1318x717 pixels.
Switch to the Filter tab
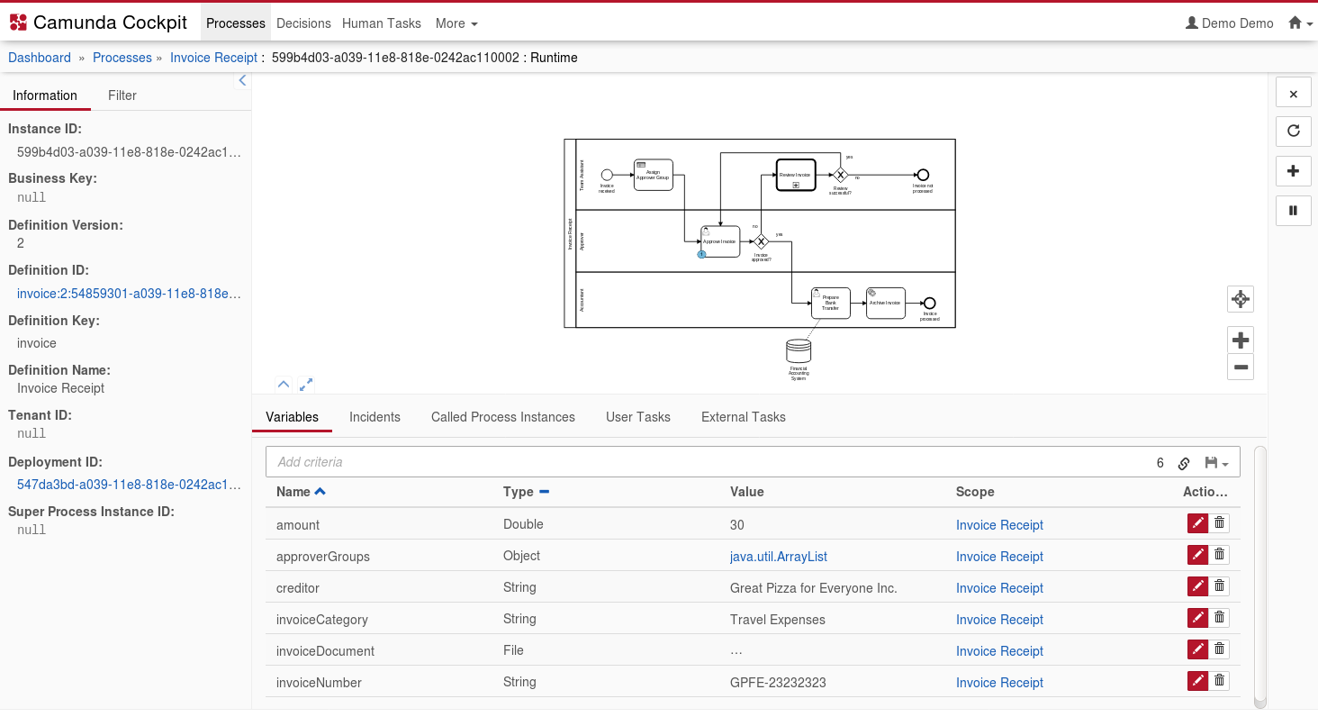tap(122, 95)
